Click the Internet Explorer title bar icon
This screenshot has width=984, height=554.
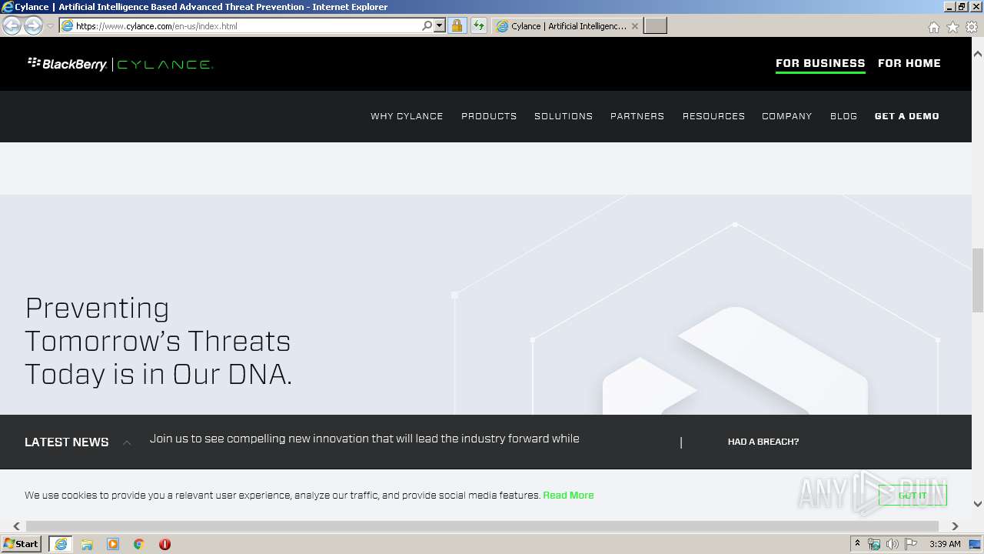point(8,7)
